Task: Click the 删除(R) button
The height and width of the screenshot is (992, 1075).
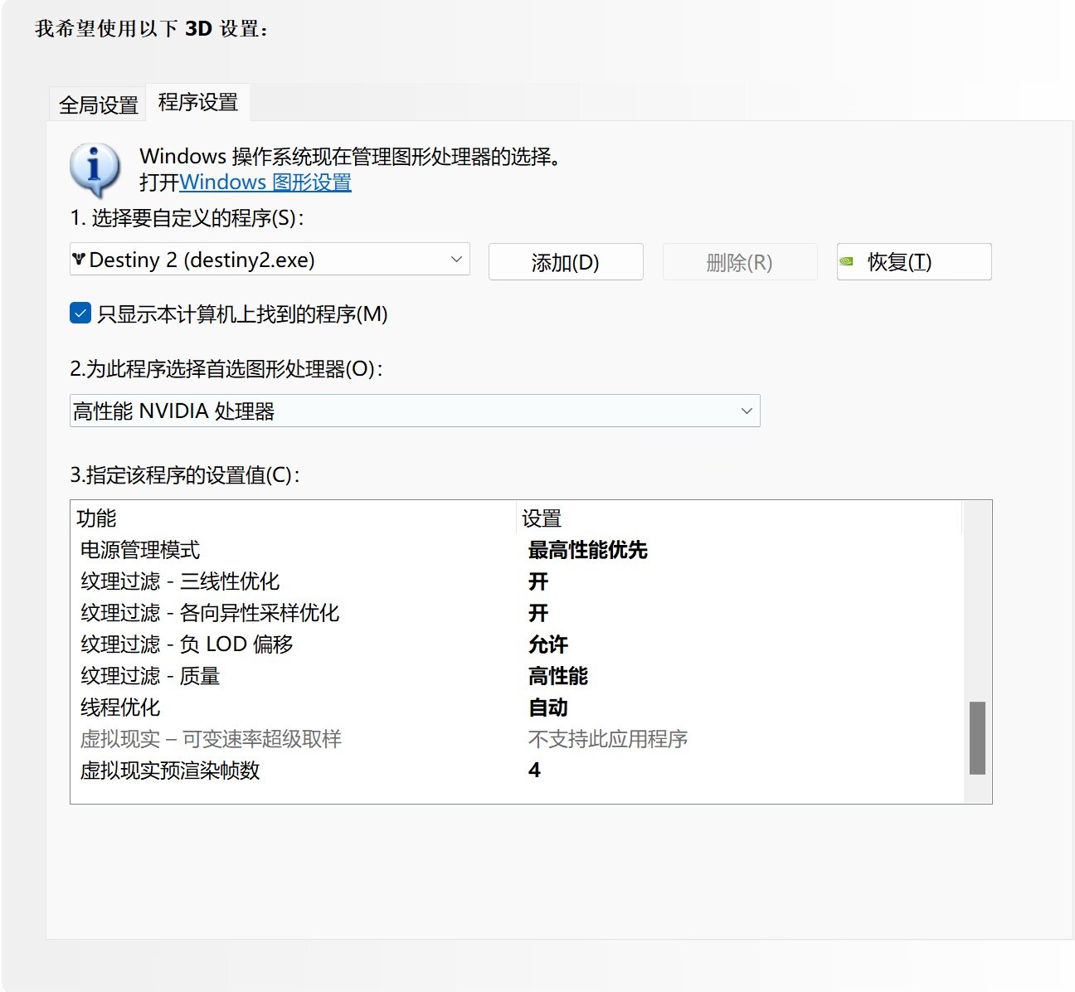Action: point(740,262)
